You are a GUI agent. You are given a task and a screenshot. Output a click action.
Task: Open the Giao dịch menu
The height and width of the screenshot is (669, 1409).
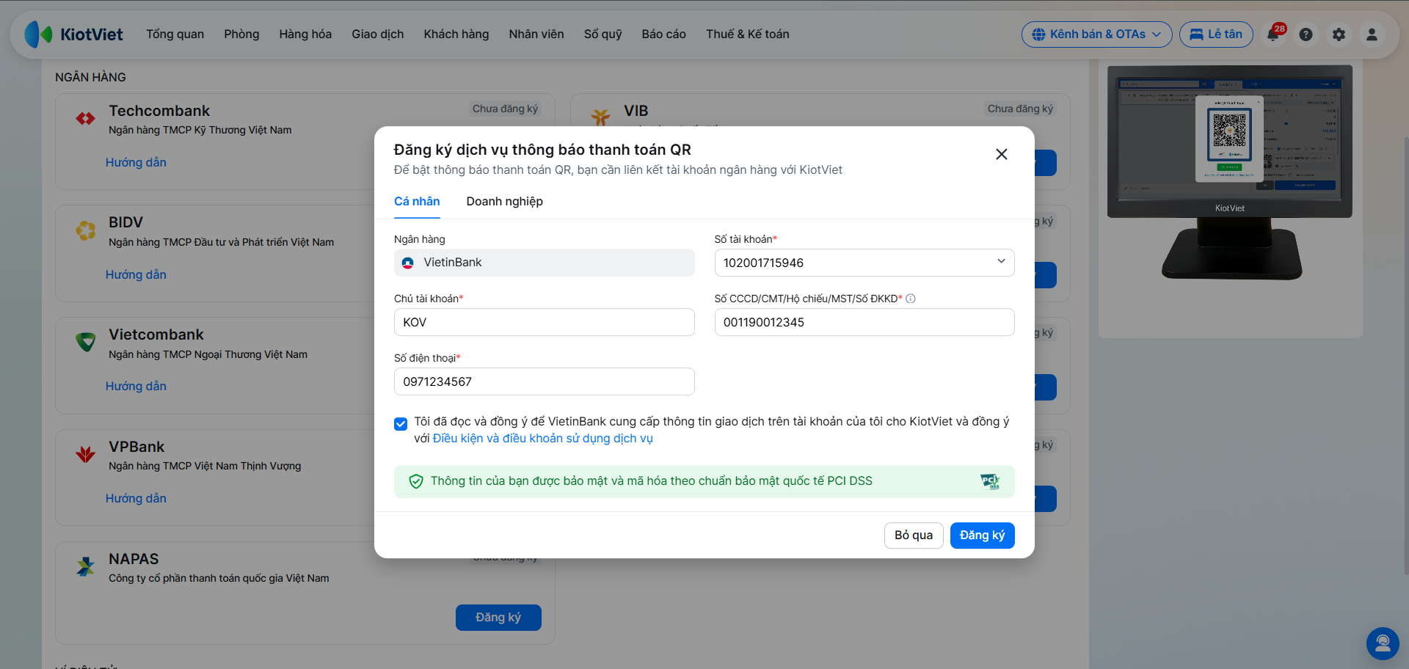[x=378, y=34]
